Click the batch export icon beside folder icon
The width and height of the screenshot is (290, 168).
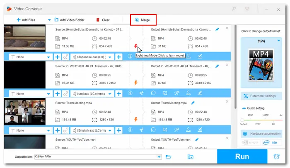(x=190, y=157)
